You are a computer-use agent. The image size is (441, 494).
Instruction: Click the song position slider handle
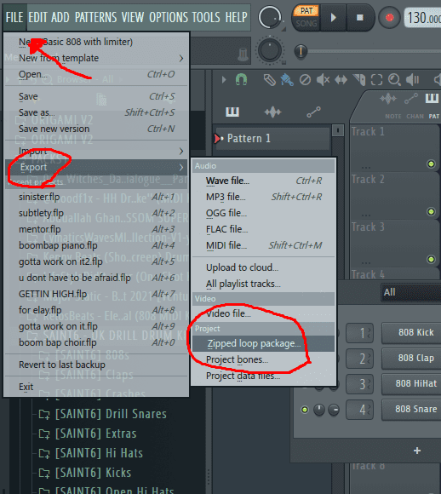pyautogui.click(x=301, y=51)
